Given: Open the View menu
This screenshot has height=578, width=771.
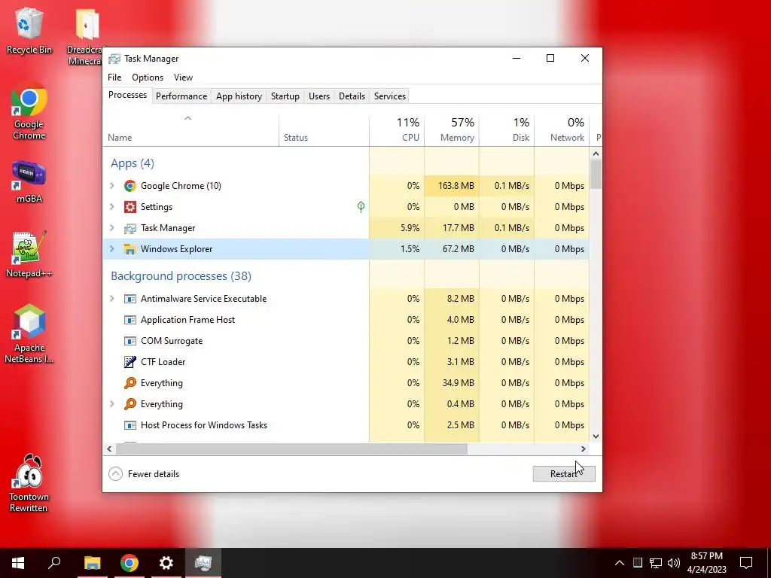Looking at the screenshot, I should [183, 78].
